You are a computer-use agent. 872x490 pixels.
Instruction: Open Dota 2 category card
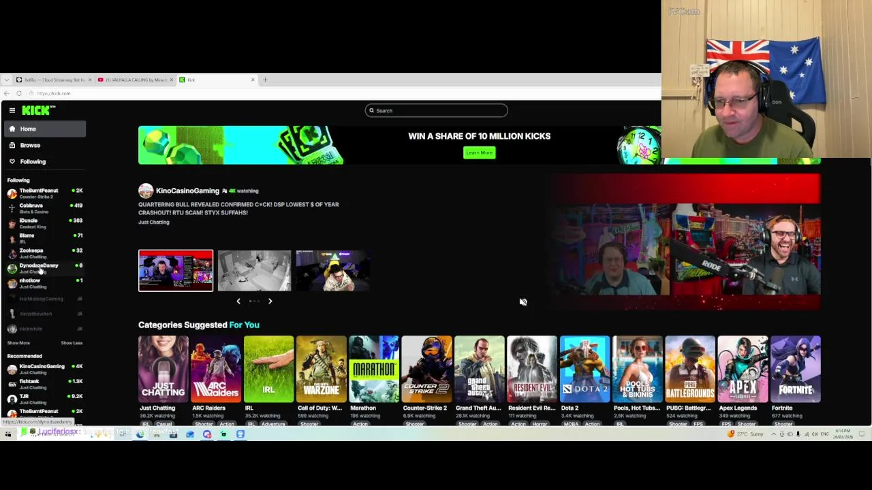click(x=585, y=368)
